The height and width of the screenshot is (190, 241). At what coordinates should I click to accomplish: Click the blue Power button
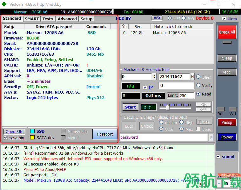pos(227,137)
